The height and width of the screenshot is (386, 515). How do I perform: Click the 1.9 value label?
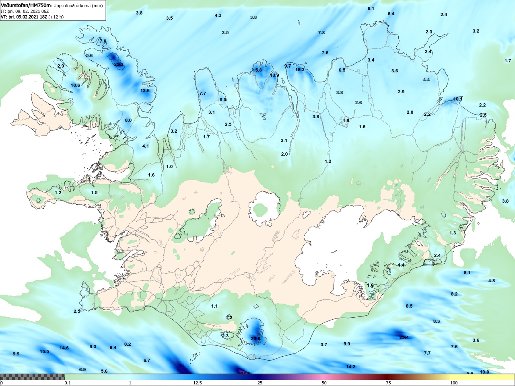pyautogui.click(x=346, y=121)
